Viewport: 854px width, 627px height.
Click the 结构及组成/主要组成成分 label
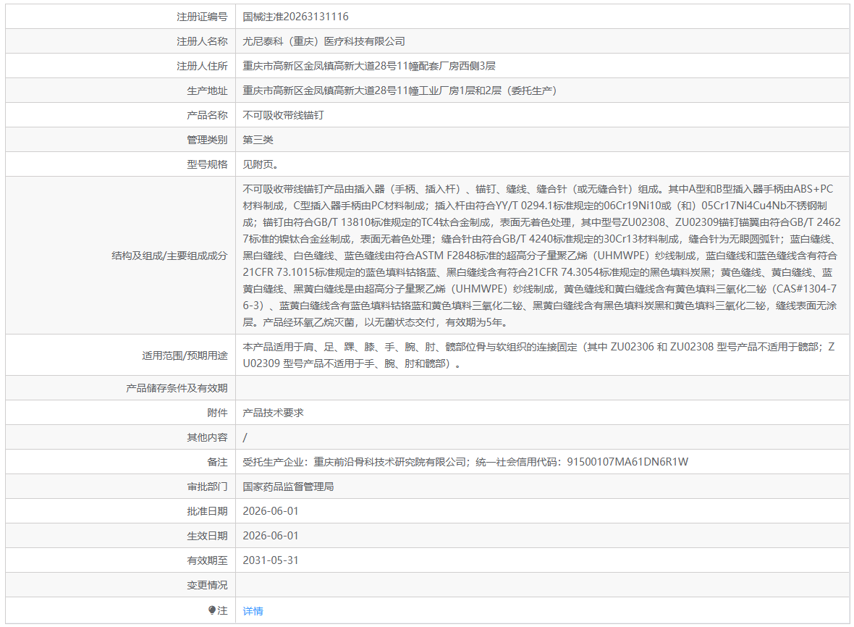click(169, 256)
